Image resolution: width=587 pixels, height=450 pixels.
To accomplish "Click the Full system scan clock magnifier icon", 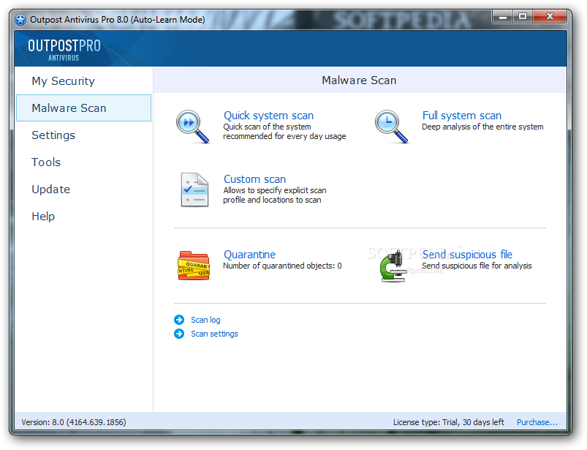I will (391, 127).
